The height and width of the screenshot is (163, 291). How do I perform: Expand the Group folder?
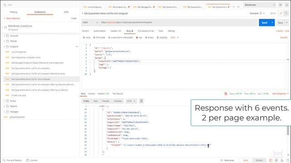(x=4, y=101)
